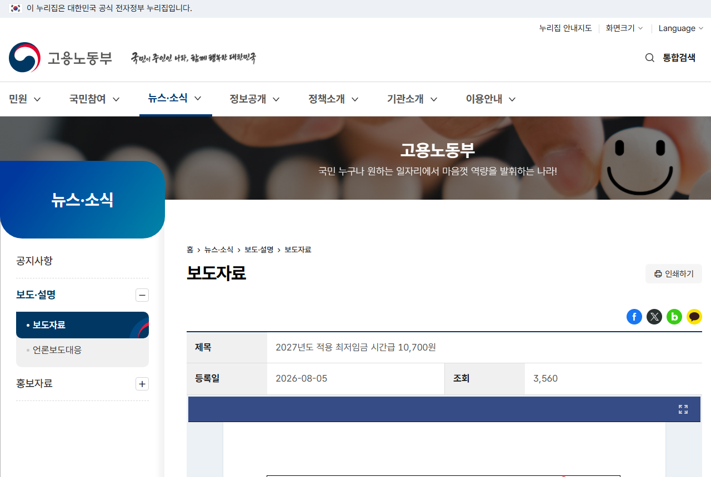Expand the 기관소개 menu
The height and width of the screenshot is (477, 711).
click(x=412, y=99)
